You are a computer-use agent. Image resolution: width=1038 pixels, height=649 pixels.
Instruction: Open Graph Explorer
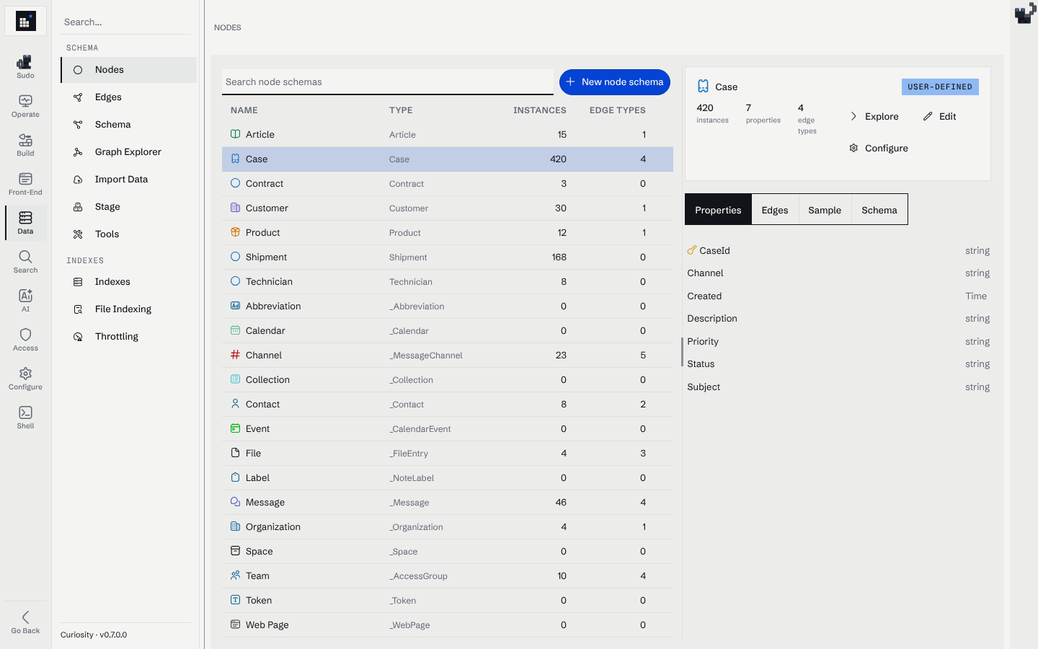[x=128, y=152]
